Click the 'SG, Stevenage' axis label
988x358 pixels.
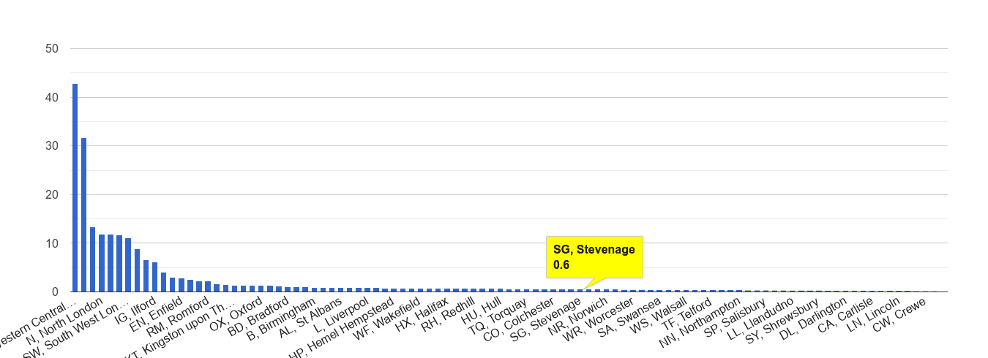(x=547, y=318)
